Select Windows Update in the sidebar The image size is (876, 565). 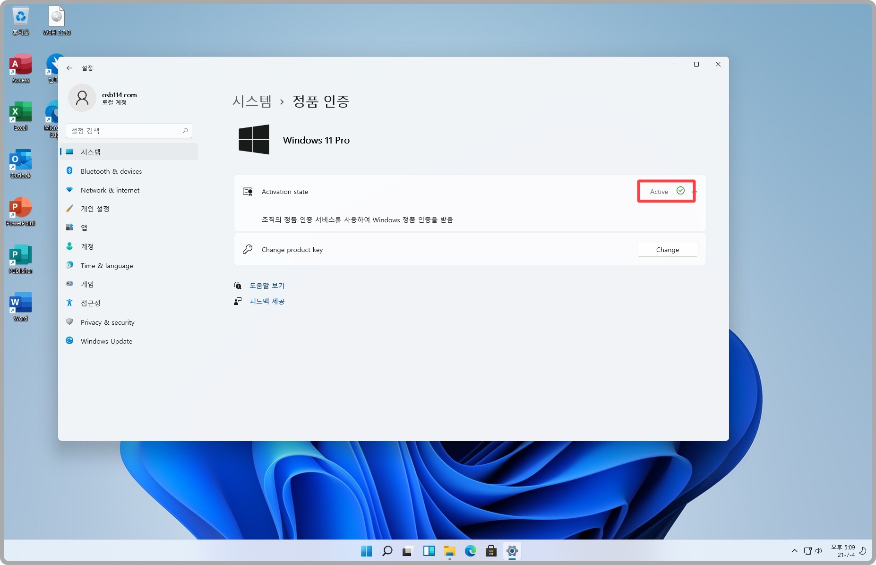tap(106, 341)
